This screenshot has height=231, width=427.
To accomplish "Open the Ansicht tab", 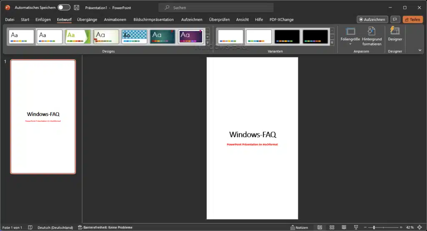I will (242, 20).
